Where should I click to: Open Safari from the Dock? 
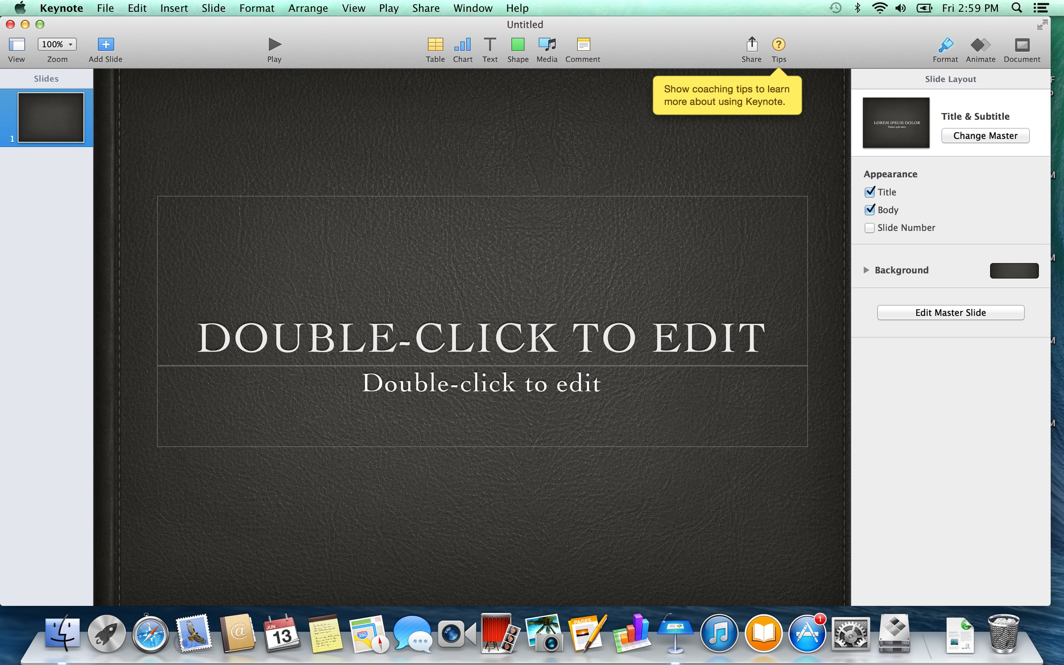(150, 633)
